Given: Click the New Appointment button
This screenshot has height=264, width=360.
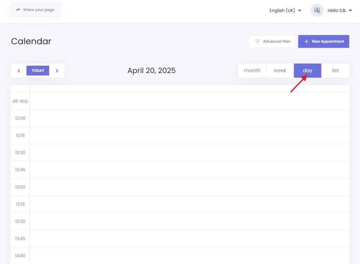Looking at the screenshot, I should click(x=323, y=41).
